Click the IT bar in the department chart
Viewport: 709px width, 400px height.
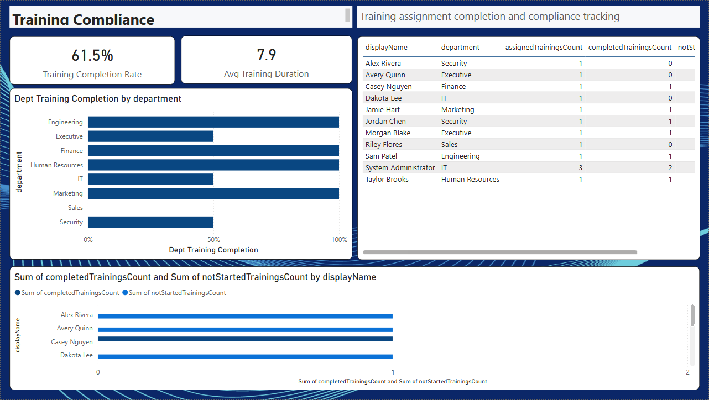click(150, 179)
